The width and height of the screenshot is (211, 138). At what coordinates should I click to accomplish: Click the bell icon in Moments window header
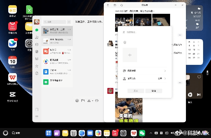[108, 5]
